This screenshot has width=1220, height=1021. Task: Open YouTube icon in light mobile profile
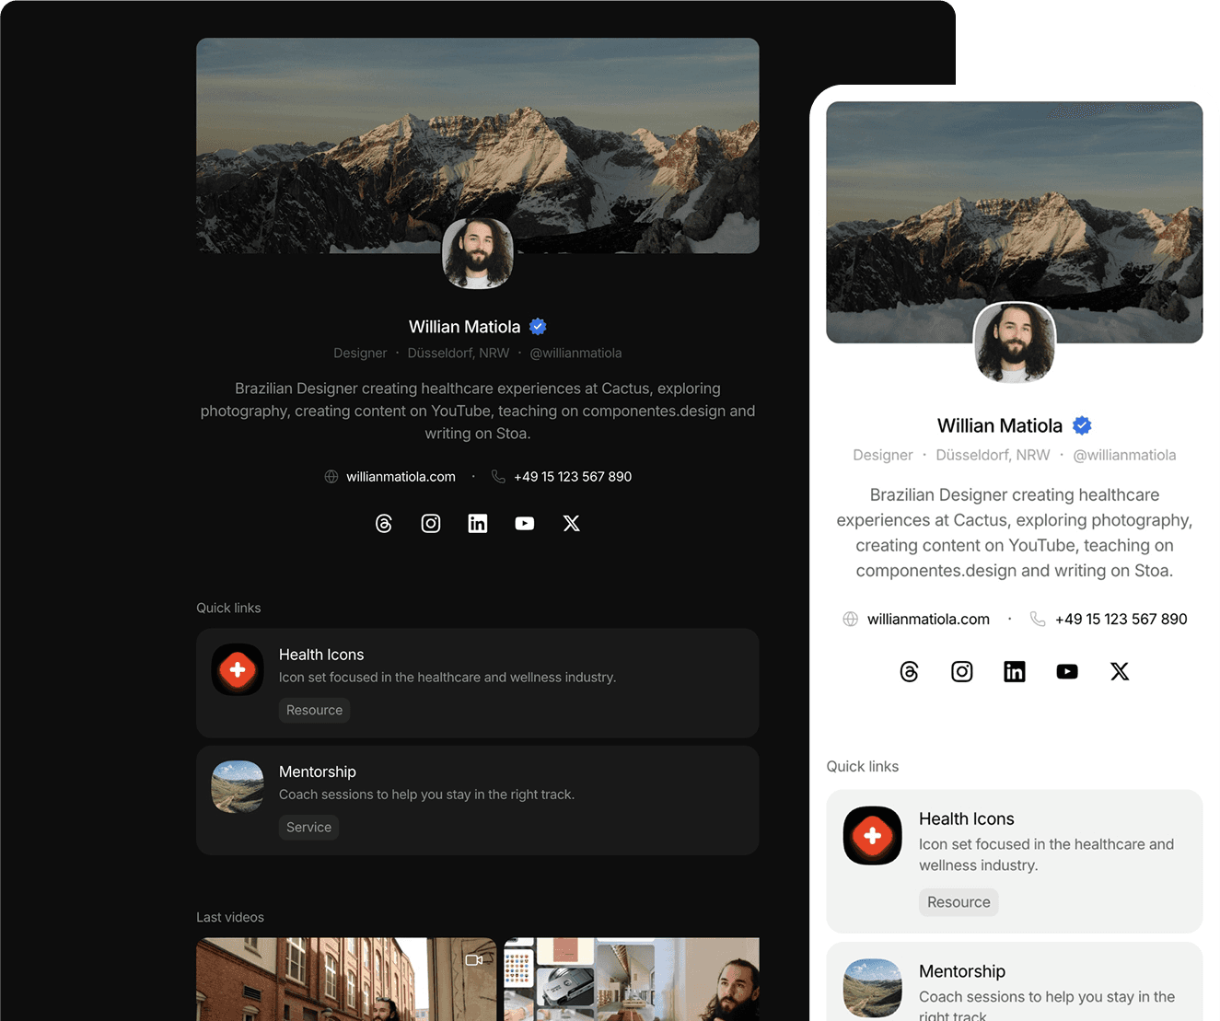click(x=1067, y=672)
